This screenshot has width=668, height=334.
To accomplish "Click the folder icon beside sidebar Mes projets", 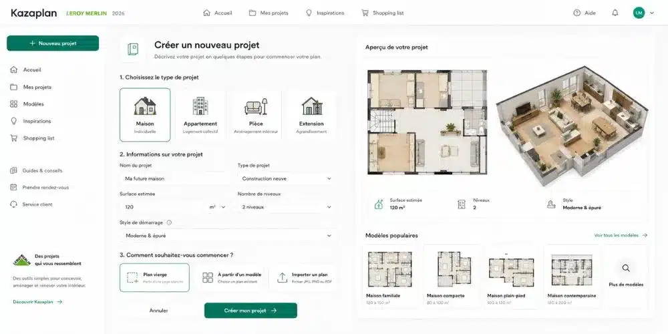I will point(13,87).
